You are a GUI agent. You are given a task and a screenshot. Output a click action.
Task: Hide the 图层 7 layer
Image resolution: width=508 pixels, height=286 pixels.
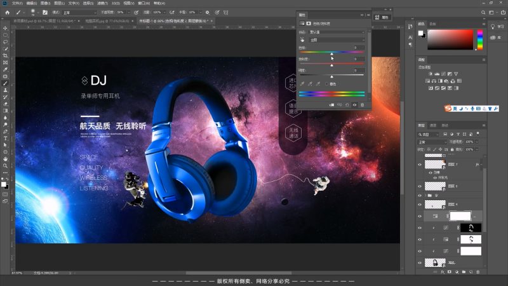point(420,164)
